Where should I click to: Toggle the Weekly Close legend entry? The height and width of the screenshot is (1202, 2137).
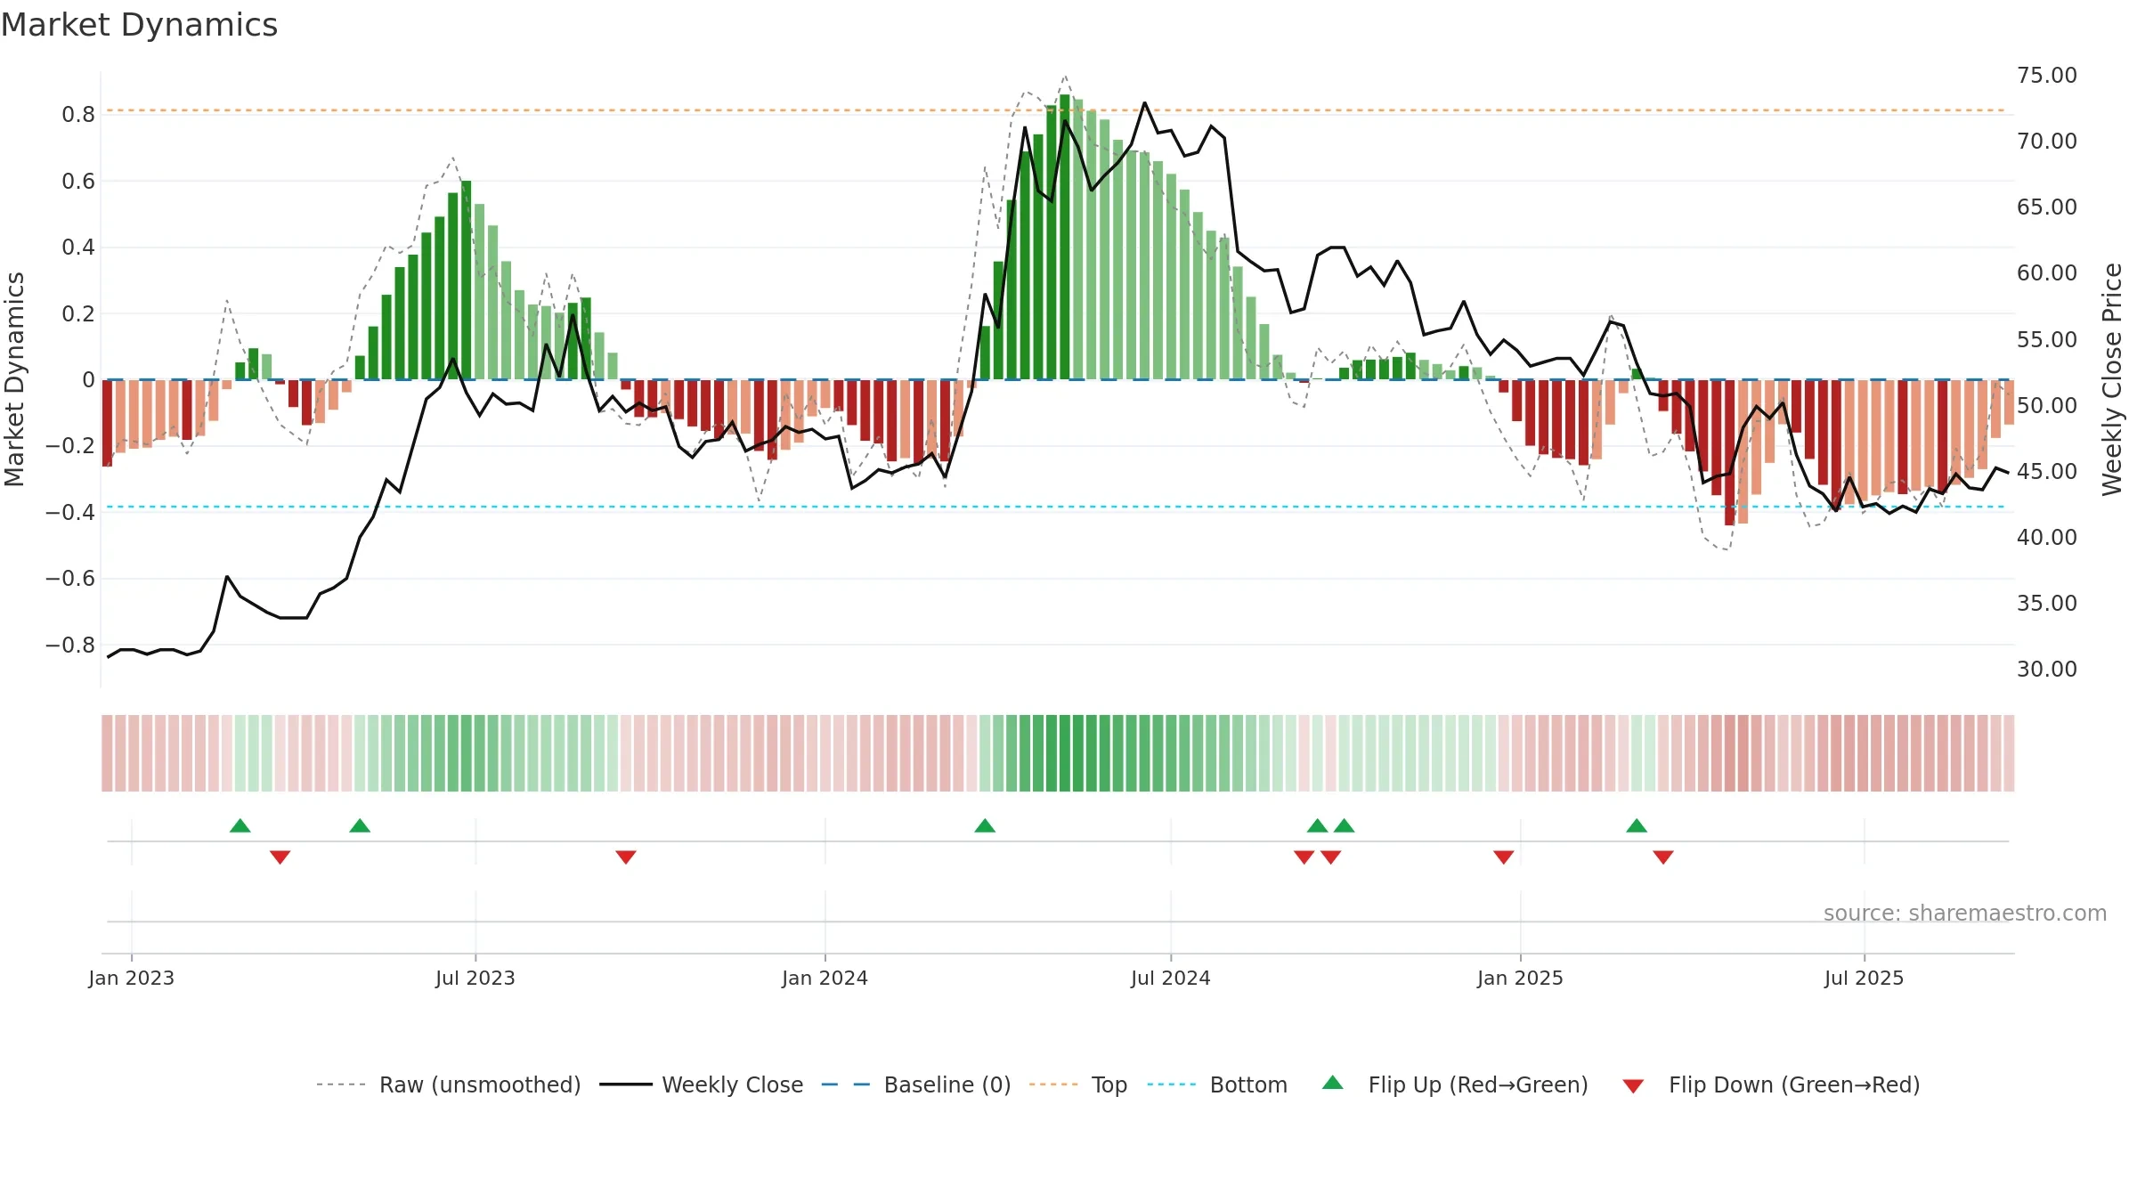click(x=732, y=1084)
